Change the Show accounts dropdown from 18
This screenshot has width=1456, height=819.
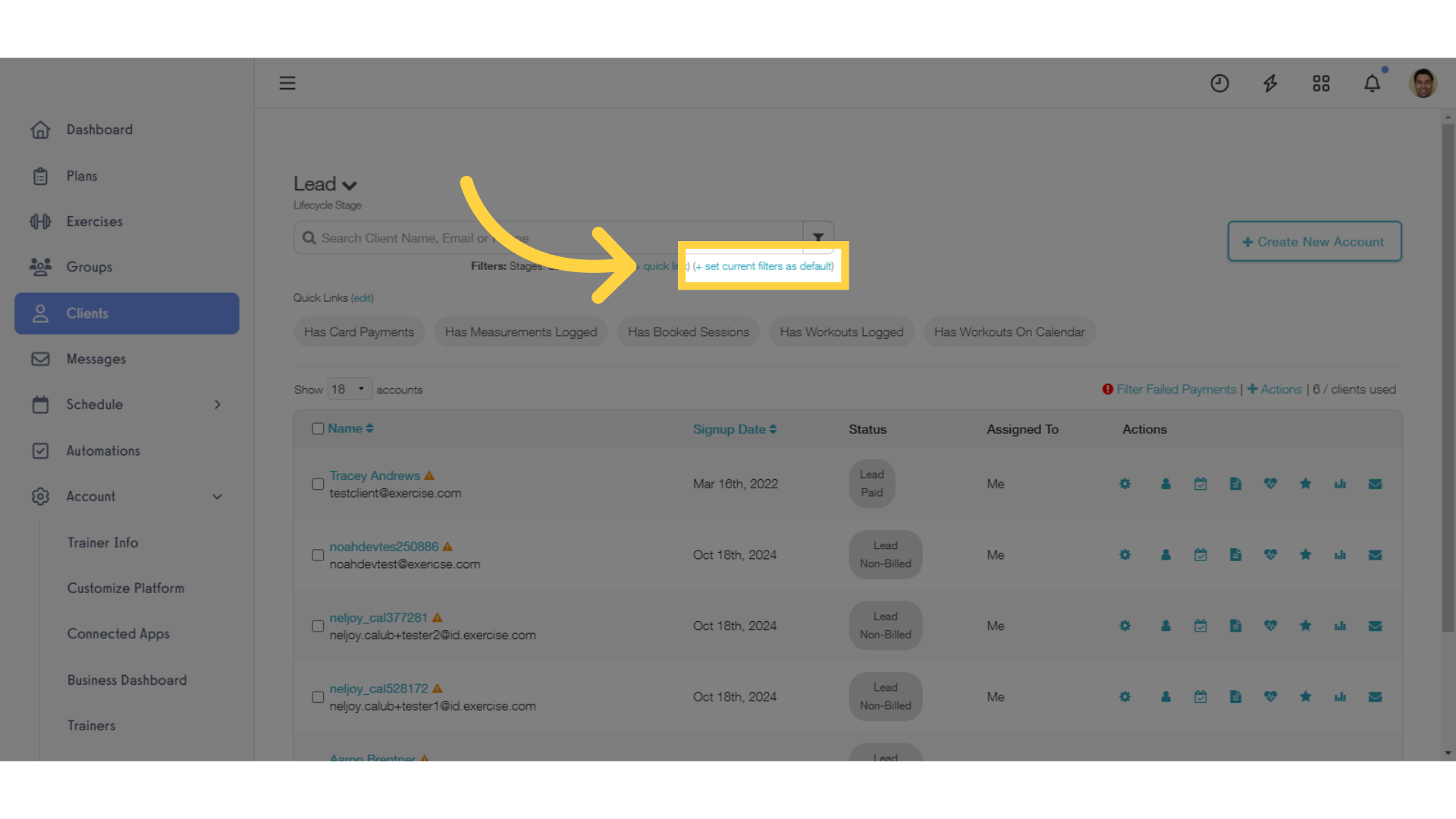[x=349, y=388]
